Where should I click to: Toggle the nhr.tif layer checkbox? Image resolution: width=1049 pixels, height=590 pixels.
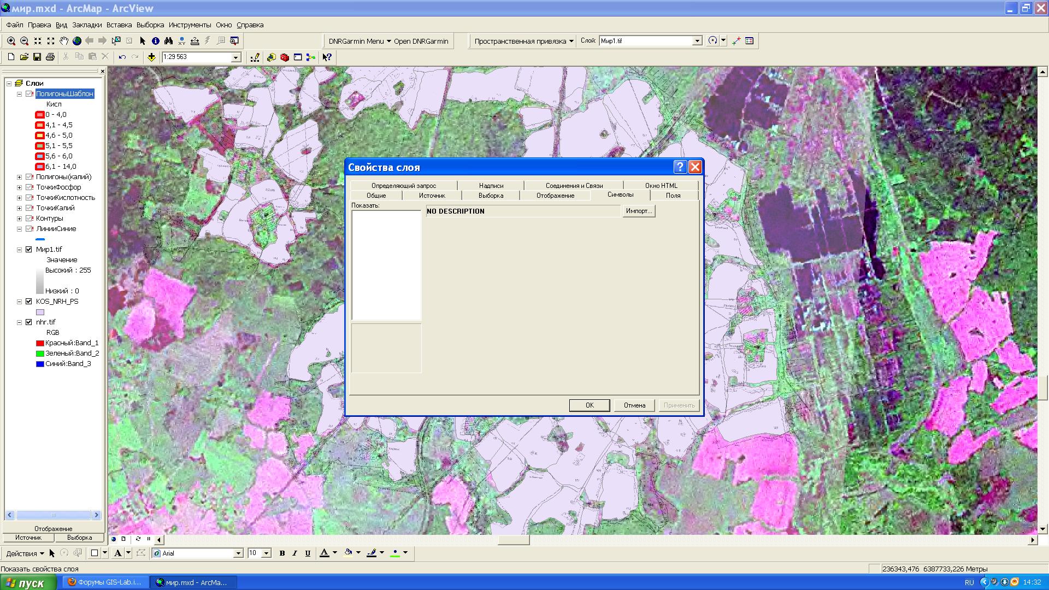[29, 322]
